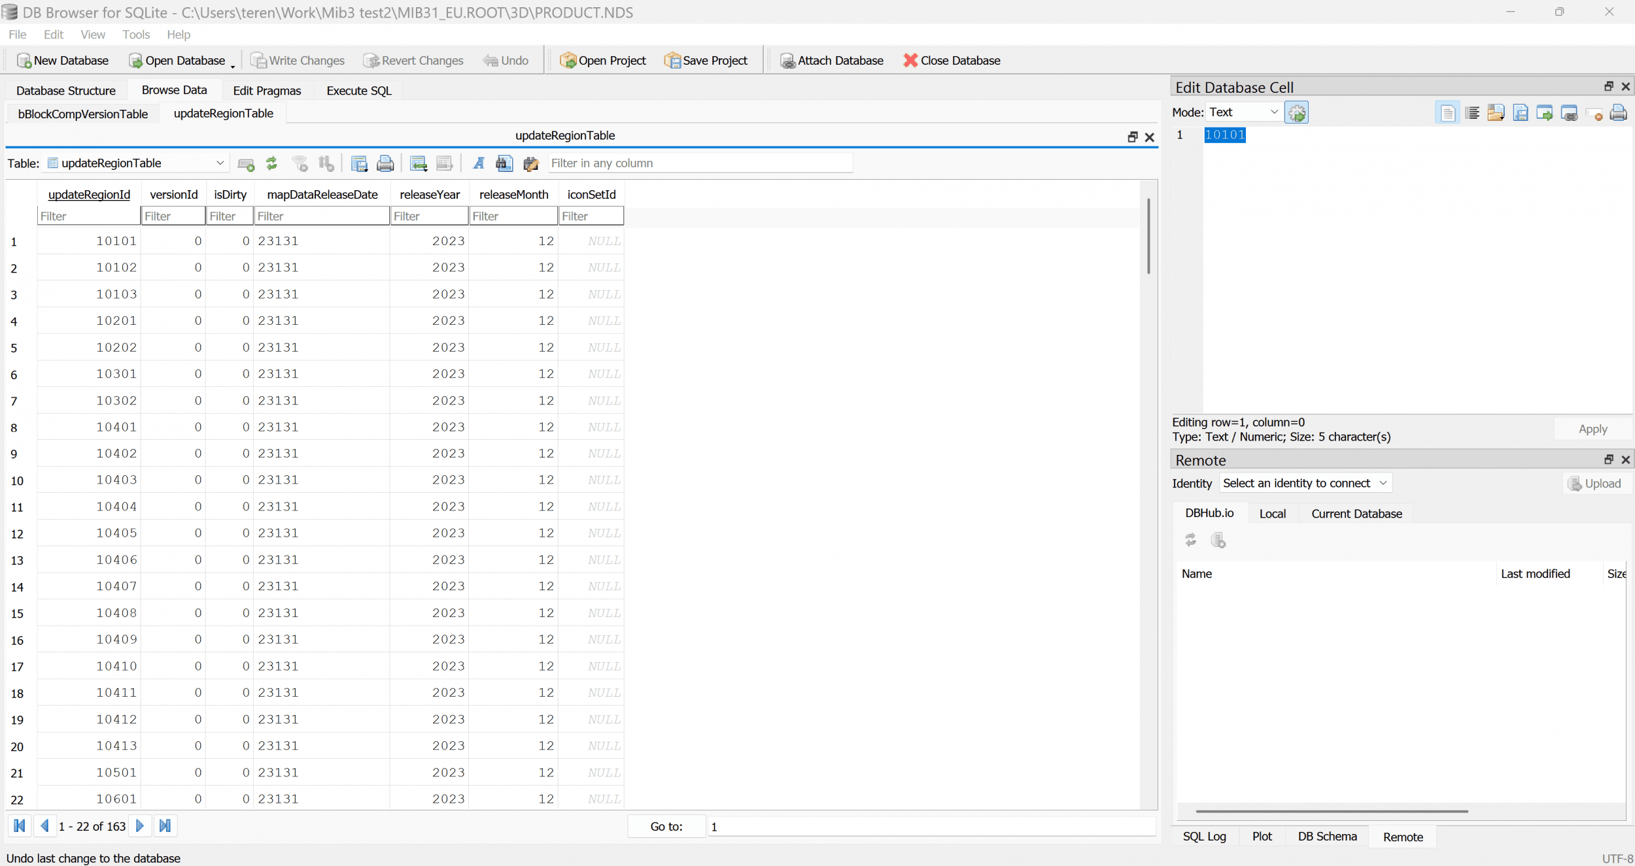Click the find in table binoculars icon

504,163
